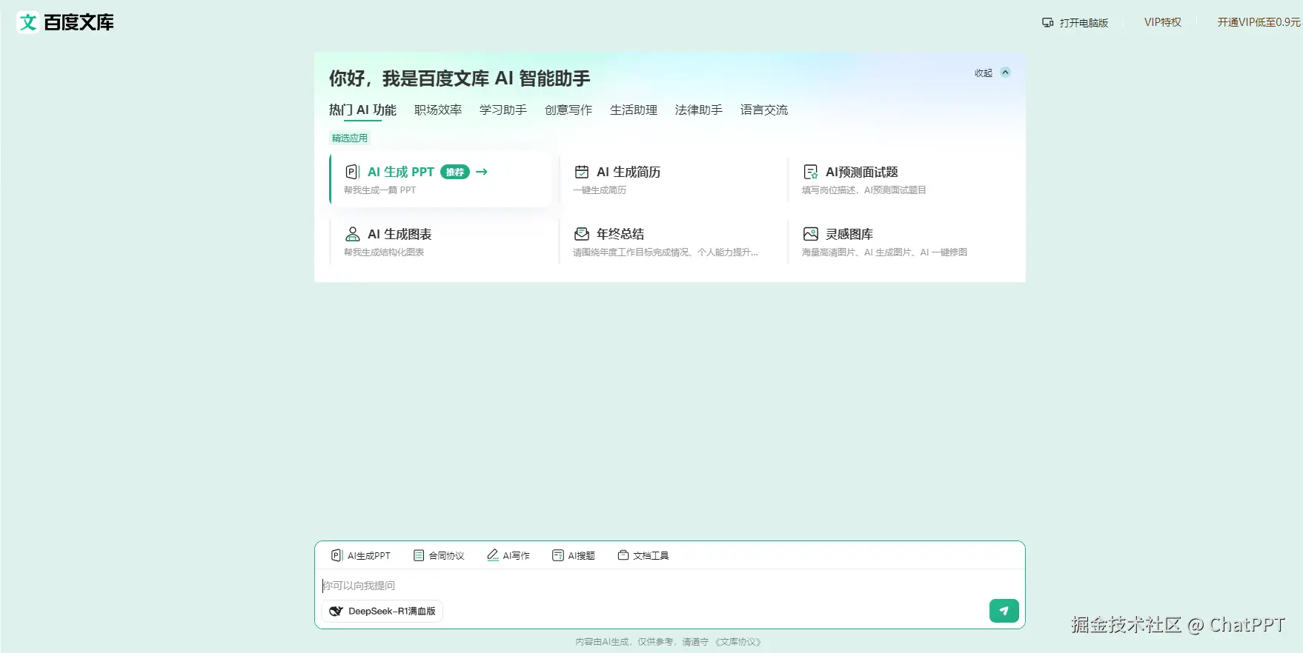Click the 灵感图库 title text

point(849,234)
